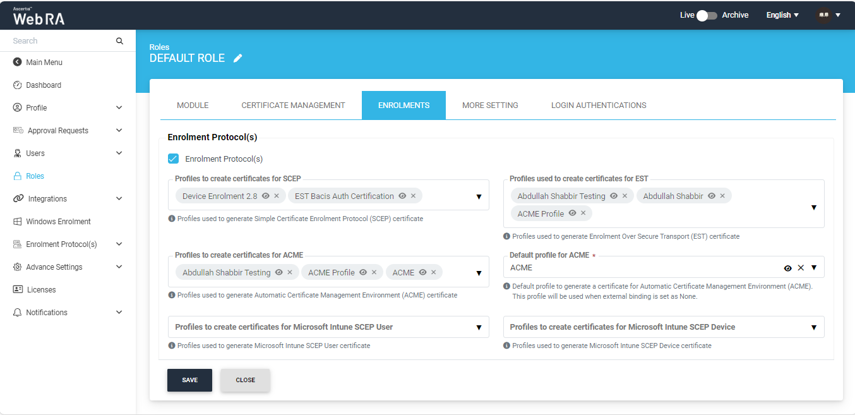855x415 pixels.
Task: Open the user avatar menu in header
Action: (828, 15)
